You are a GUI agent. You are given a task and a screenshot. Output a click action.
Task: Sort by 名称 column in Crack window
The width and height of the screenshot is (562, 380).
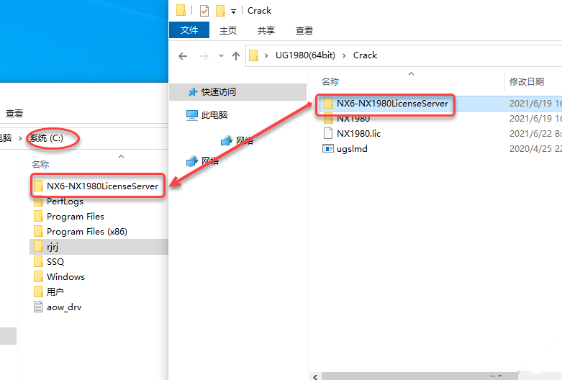[330, 82]
